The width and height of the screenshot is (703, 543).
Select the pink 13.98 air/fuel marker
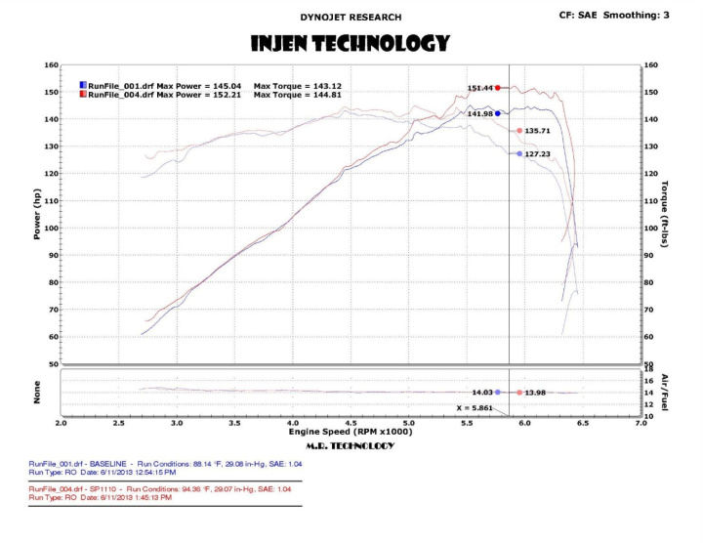click(519, 392)
